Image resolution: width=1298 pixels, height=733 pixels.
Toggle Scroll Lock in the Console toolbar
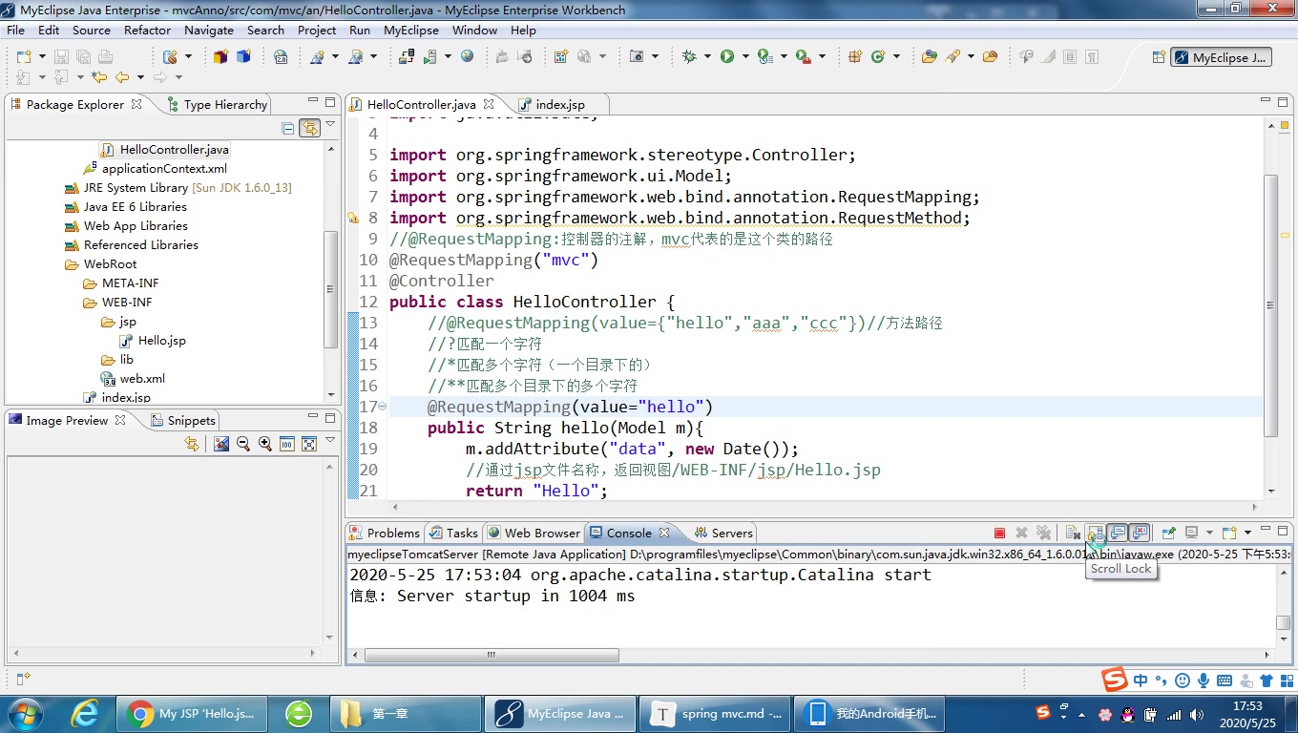coord(1094,533)
